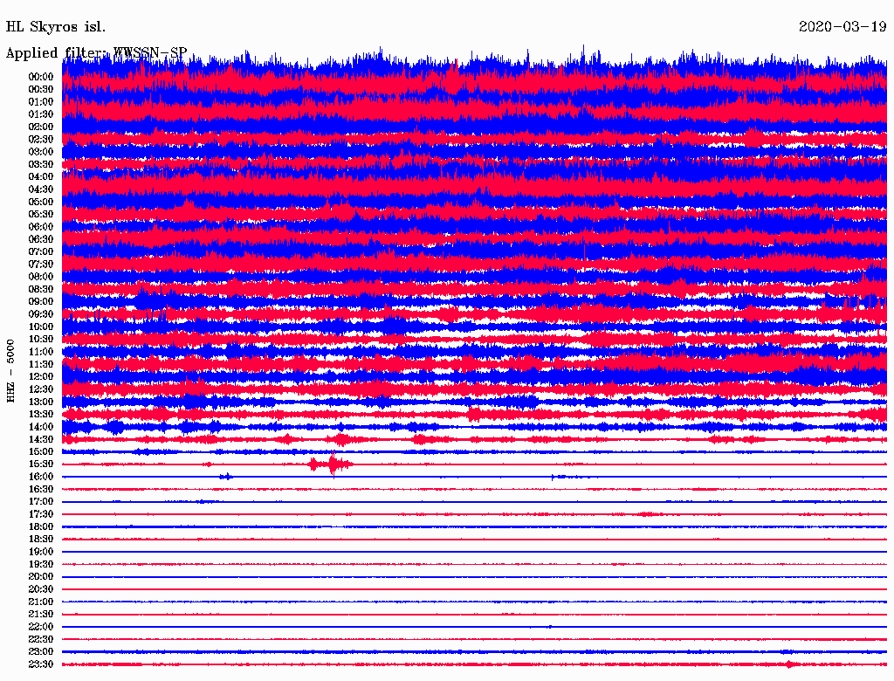Viewport: 894px width, 681px height.
Task: Select the 16:30 time label
Action: coord(41,489)
